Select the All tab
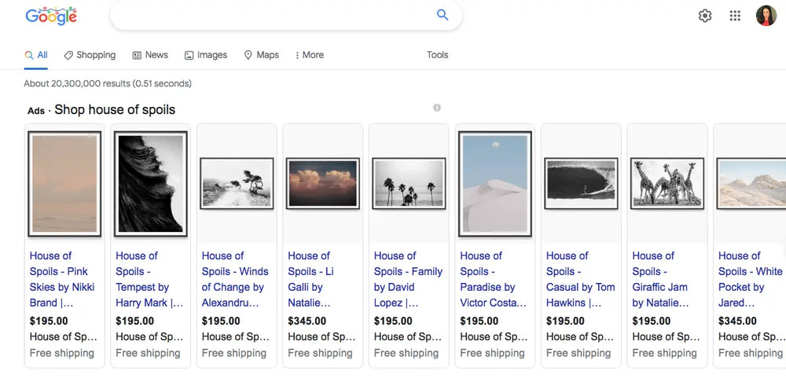Viewport: 786px width, 382px height. pyautogui.click(x=36, y=55)
